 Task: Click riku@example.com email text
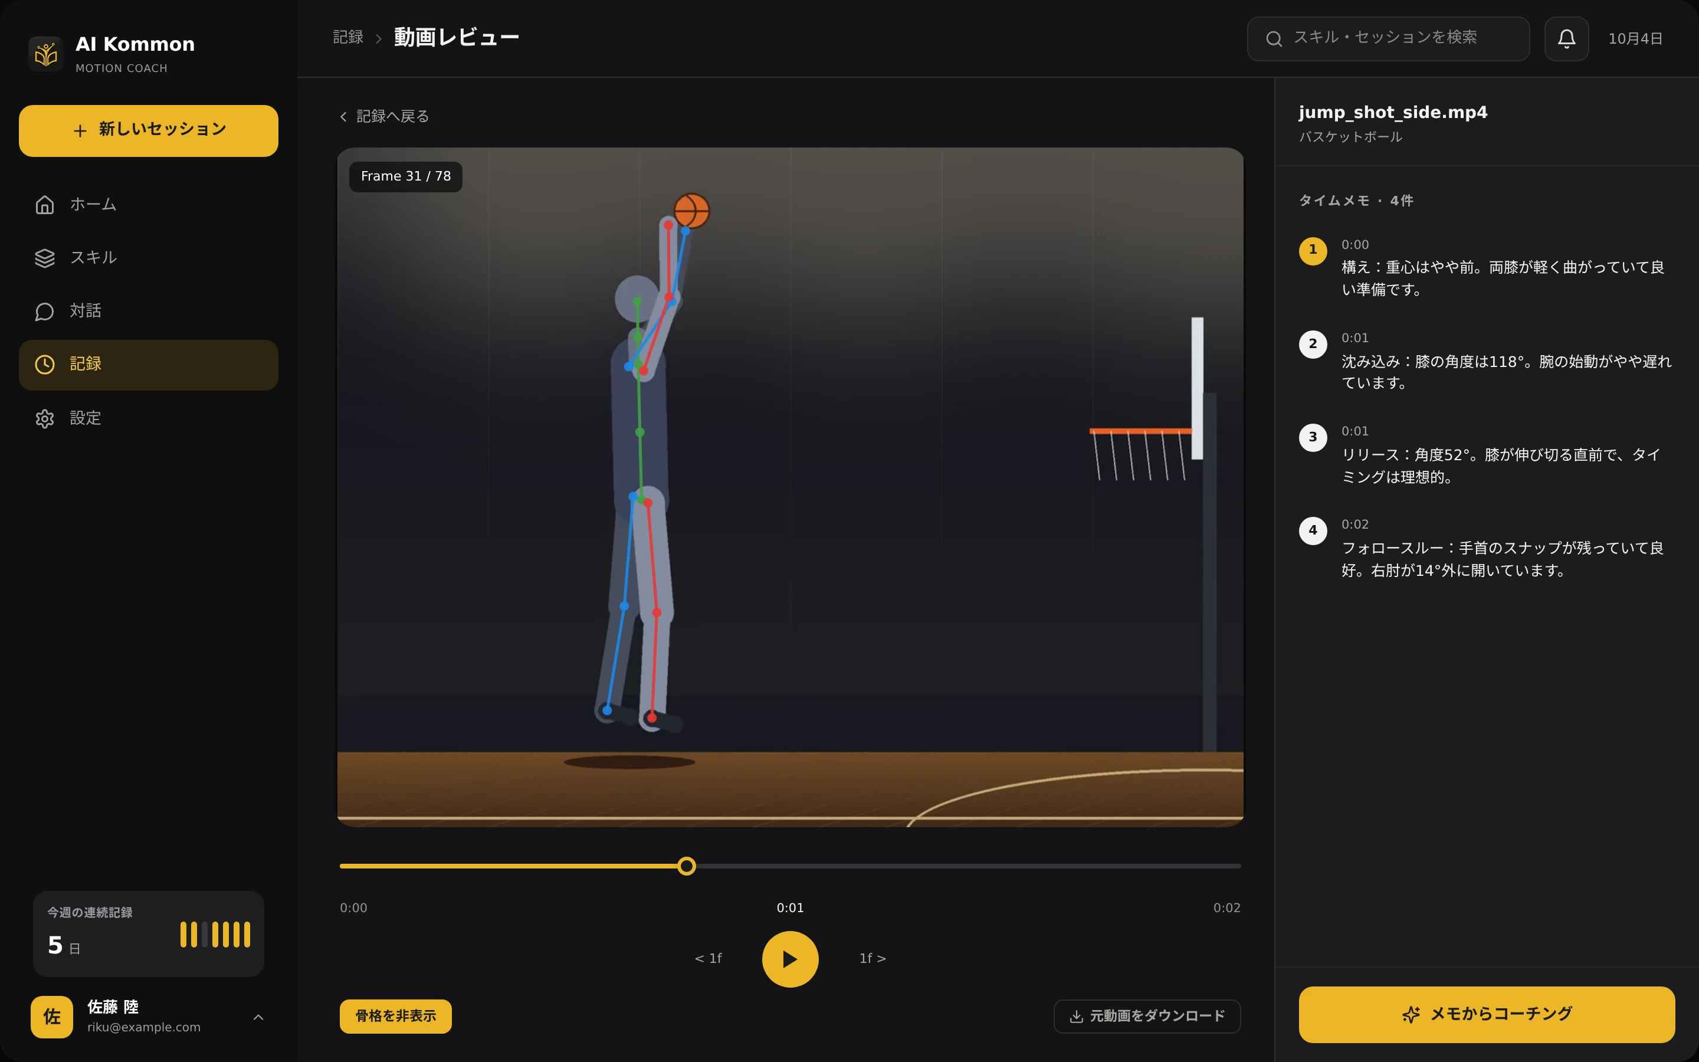[144, 1027]
